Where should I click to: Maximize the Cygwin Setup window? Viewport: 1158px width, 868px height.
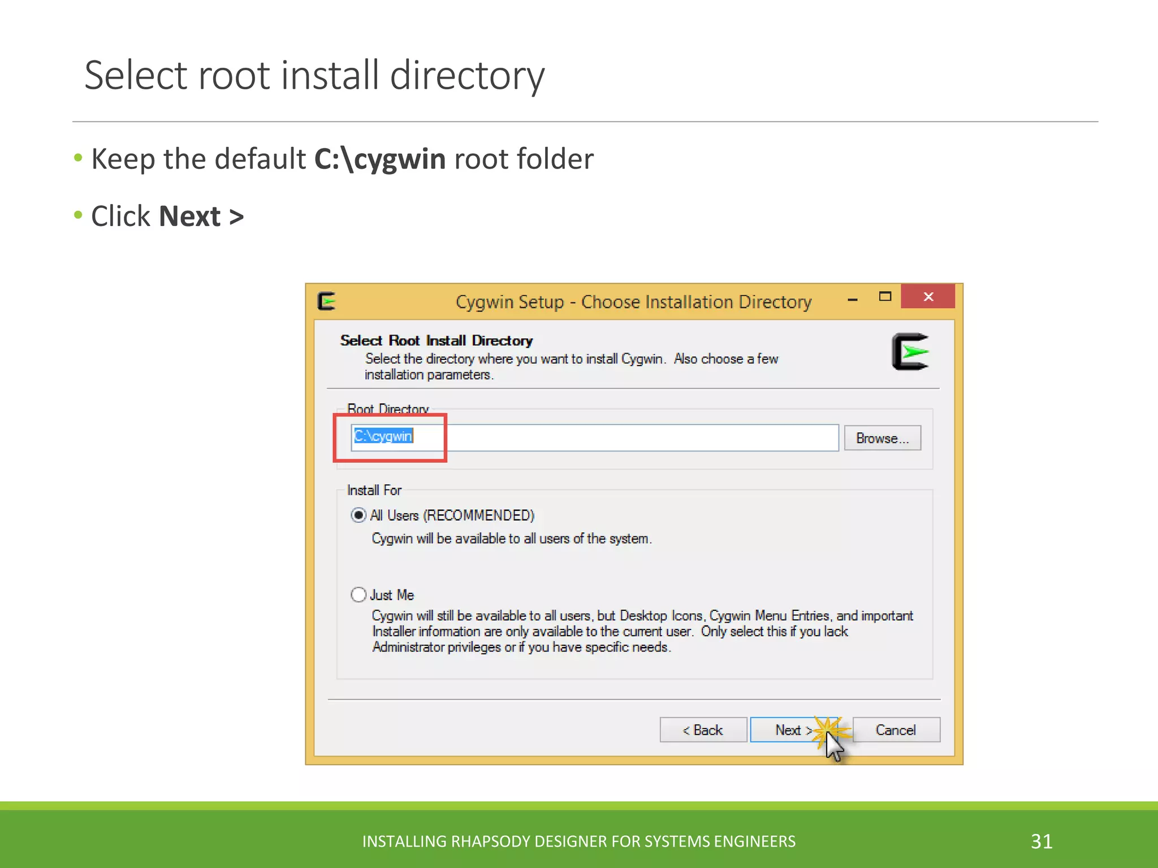[885, 297]
